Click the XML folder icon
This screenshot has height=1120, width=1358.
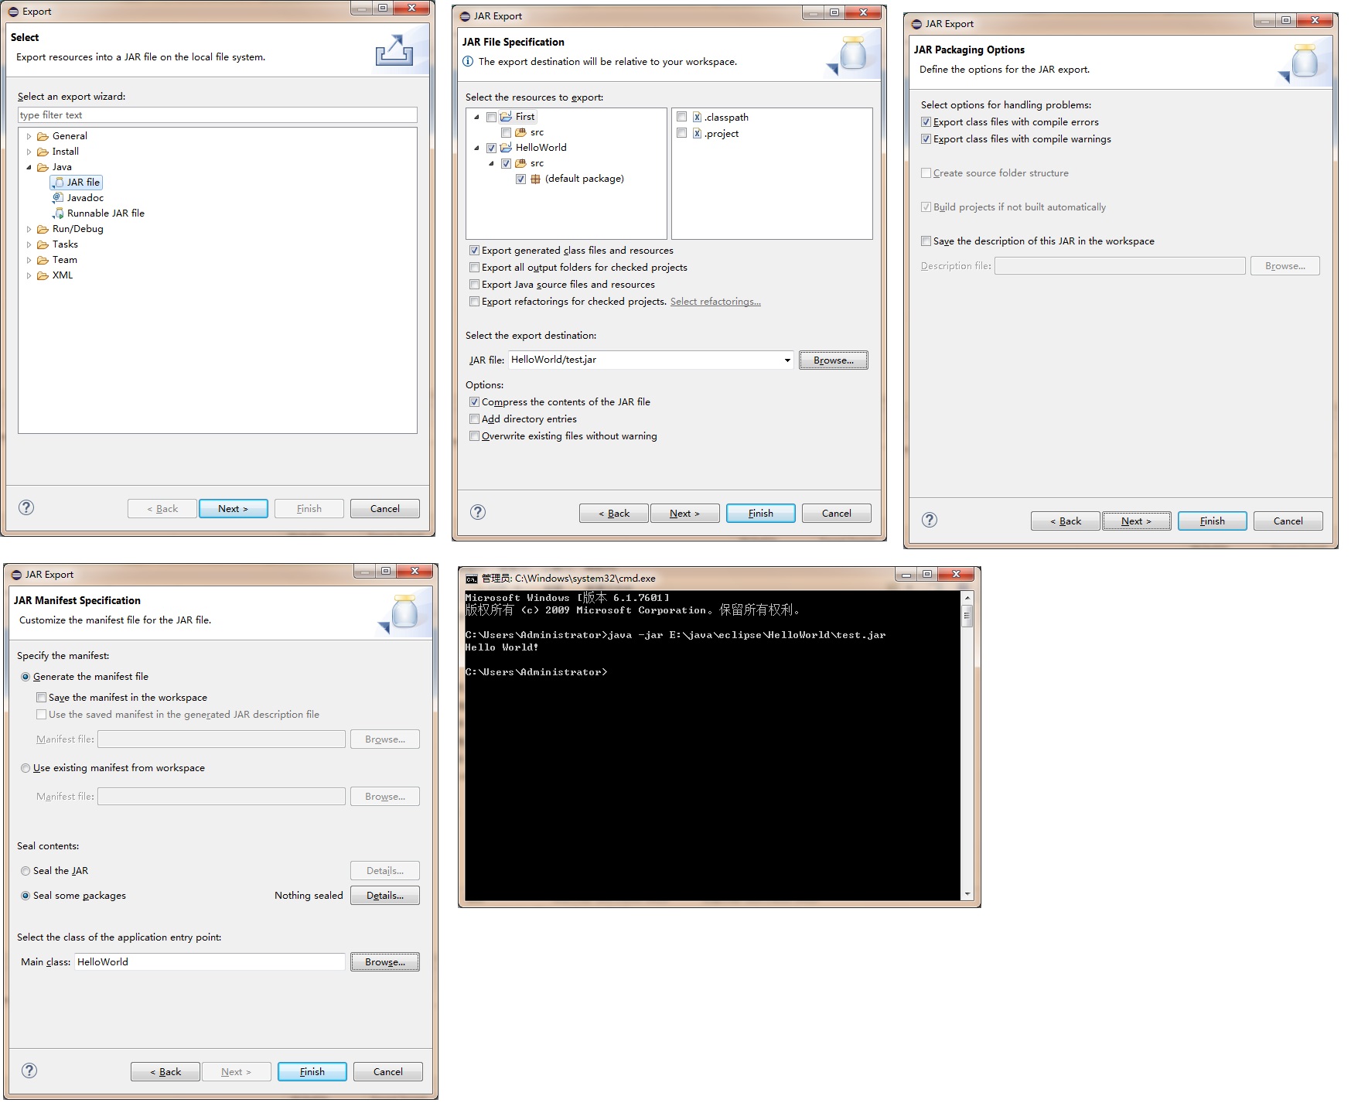[x=43, y=275]
